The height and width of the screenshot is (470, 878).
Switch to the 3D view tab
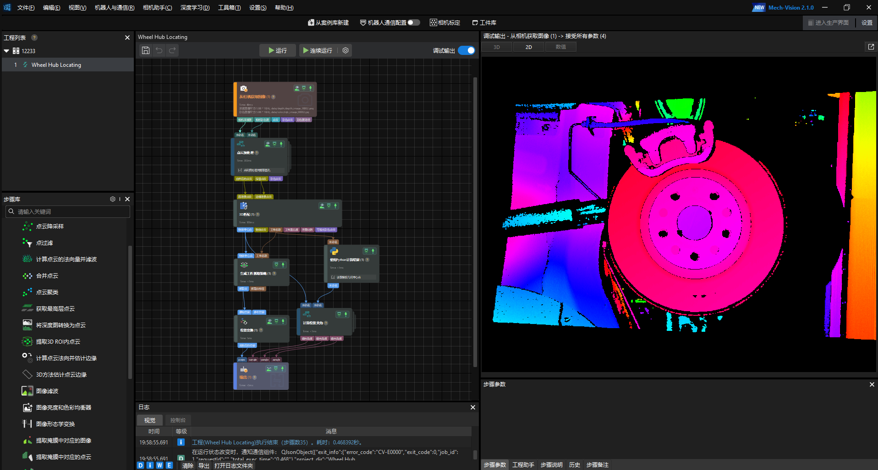(497, 47)
